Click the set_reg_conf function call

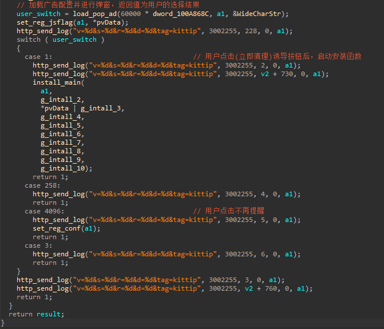(57, 228)
